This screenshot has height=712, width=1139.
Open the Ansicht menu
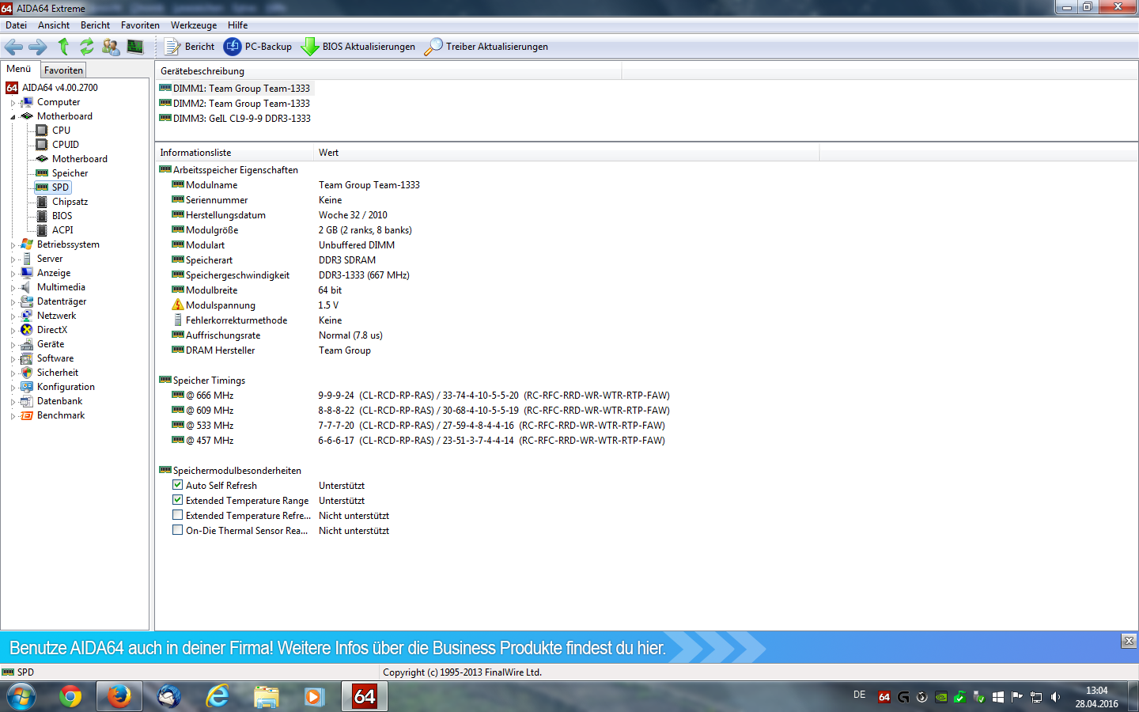tap(54, 25)
